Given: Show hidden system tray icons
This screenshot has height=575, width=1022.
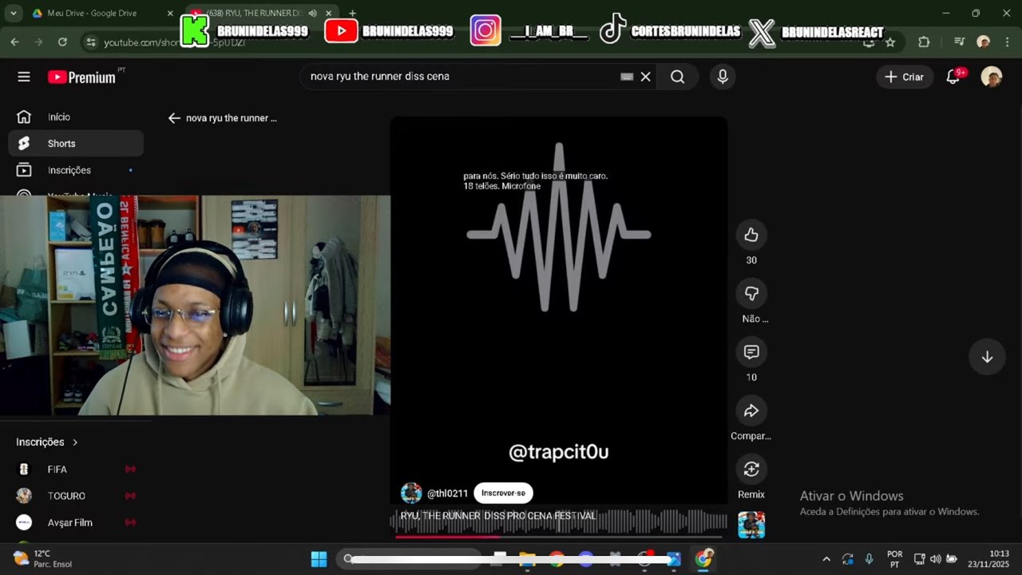Looking at the screenshot, I should pyautogui.click(x=826, y=559).
